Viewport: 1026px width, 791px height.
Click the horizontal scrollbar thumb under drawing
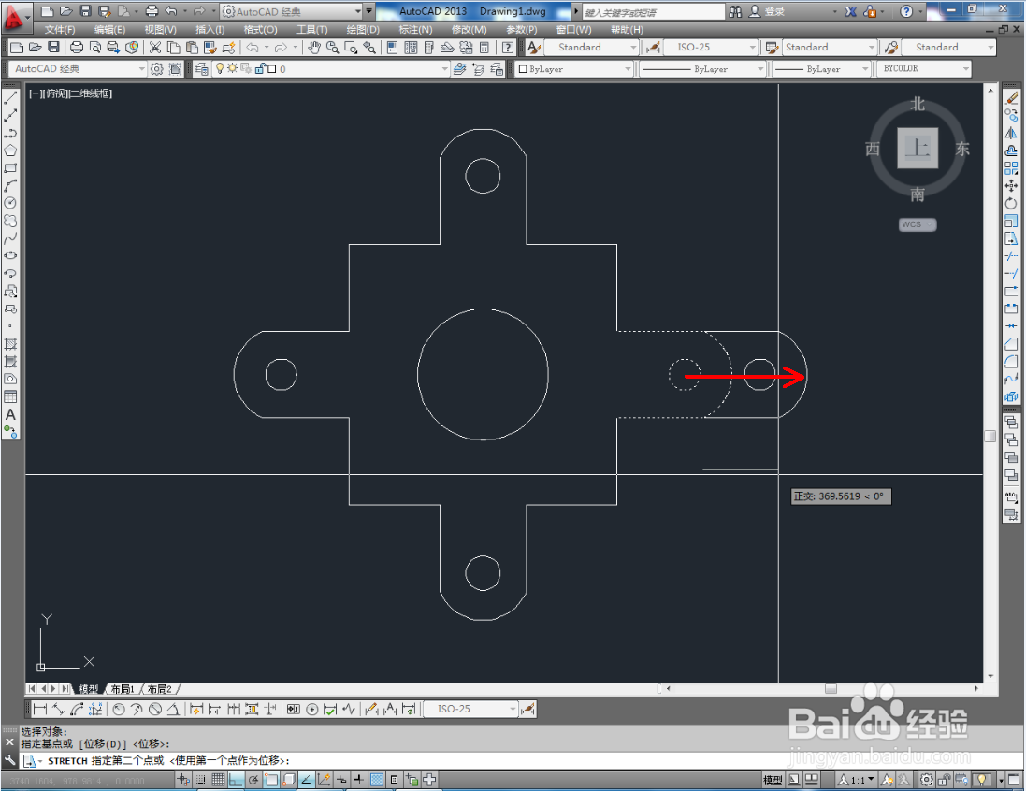(831, 688)
